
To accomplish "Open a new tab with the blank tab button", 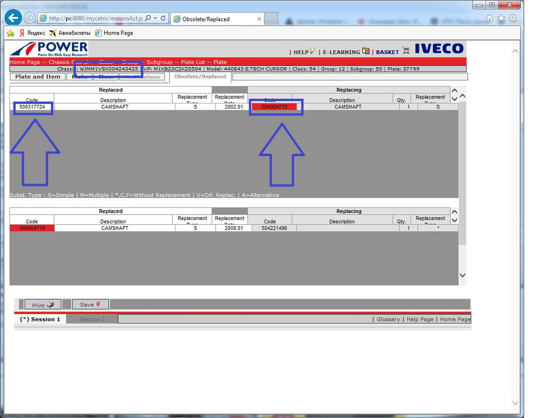I will pos(271,19).
